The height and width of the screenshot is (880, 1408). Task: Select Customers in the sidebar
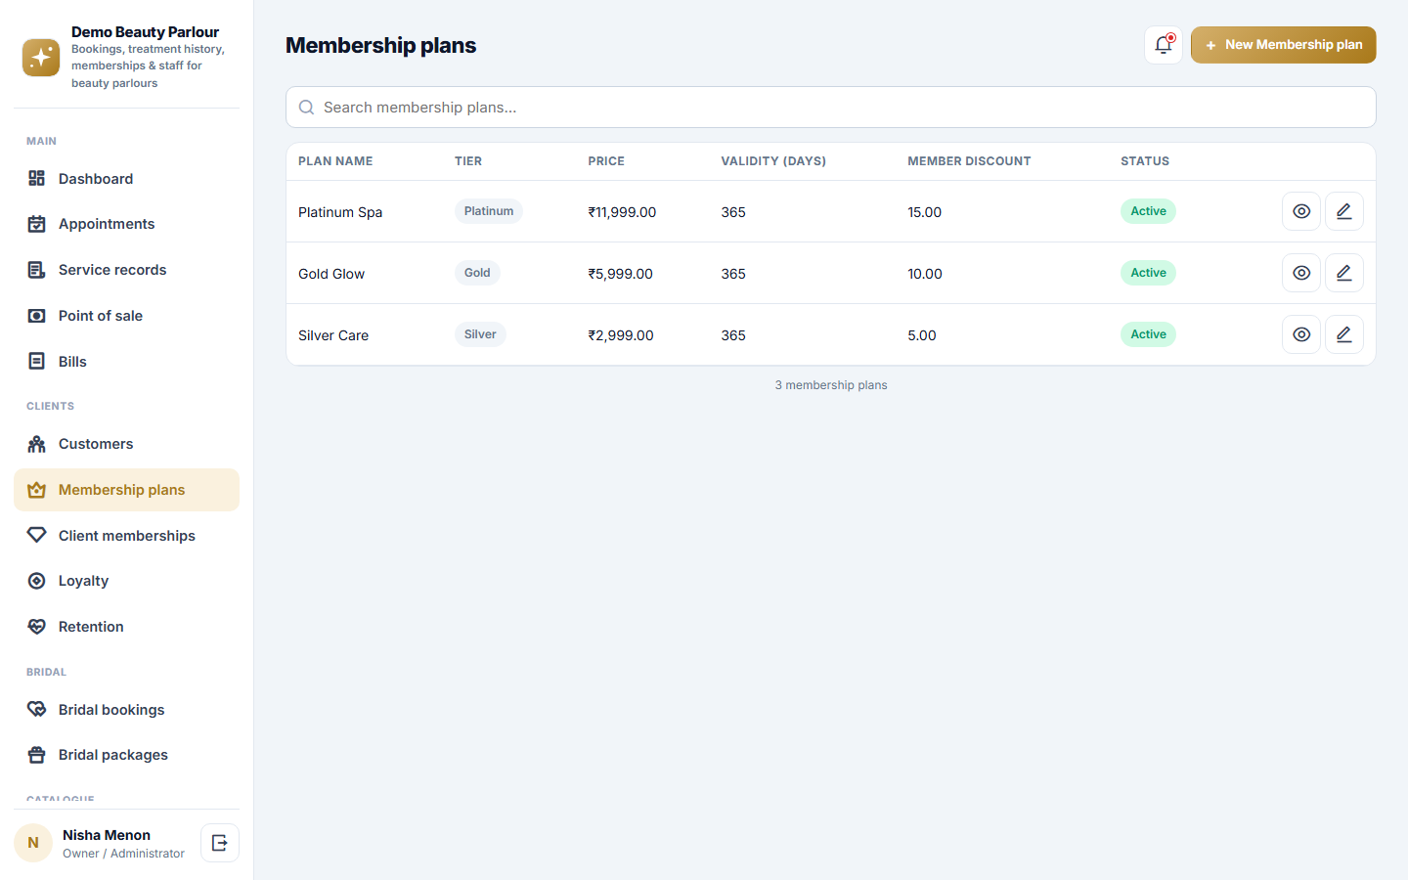tap(126, 444)
